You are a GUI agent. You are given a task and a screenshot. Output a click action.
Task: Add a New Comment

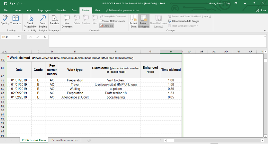point(67,20)
